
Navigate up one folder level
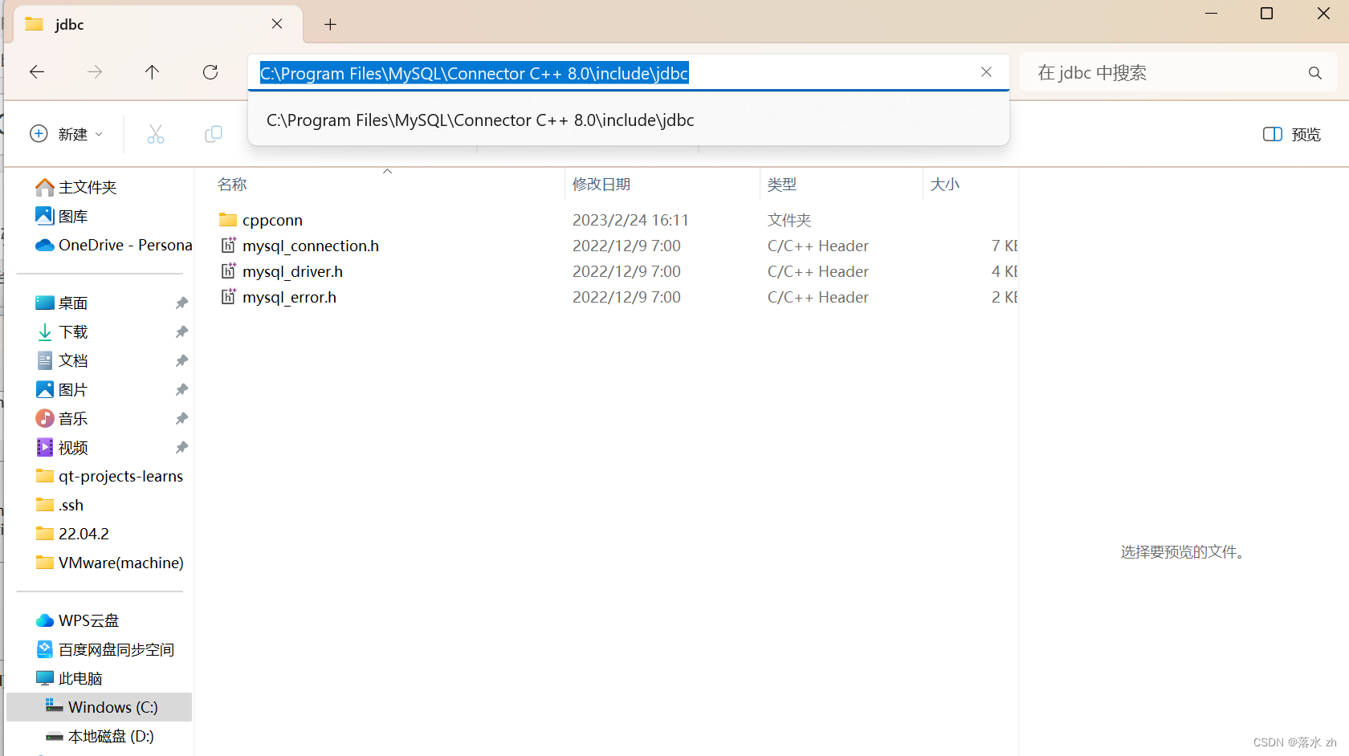pyautogui.click(x=152, y=72)
